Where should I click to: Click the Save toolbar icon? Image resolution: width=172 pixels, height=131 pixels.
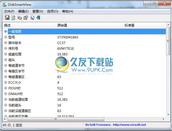pyautogui.click(x=7, y=18)
